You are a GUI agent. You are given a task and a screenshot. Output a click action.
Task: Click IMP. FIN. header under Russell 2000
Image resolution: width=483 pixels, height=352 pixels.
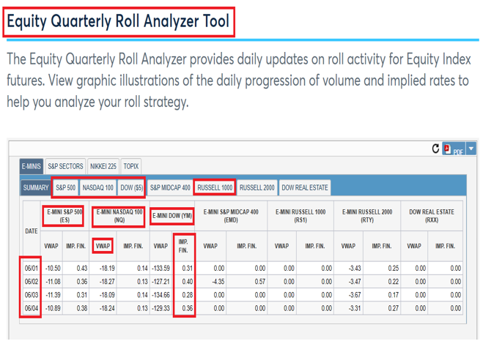pyautogui.click(x=382, y=246)
